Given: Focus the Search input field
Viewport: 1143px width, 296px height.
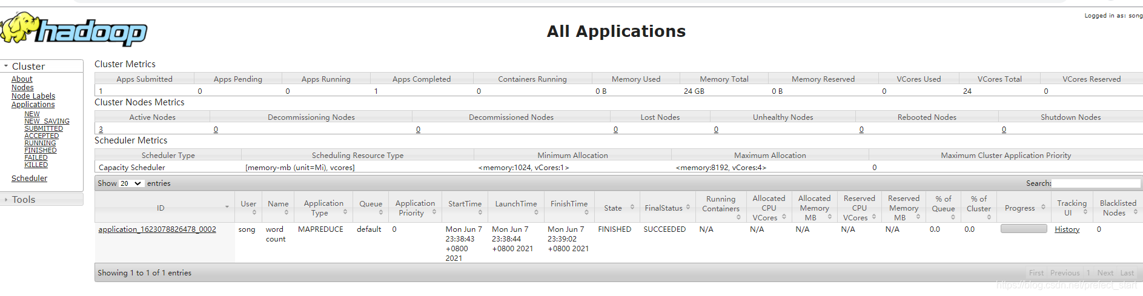Looking at the screenshot, I should [x=1096, y=183].
